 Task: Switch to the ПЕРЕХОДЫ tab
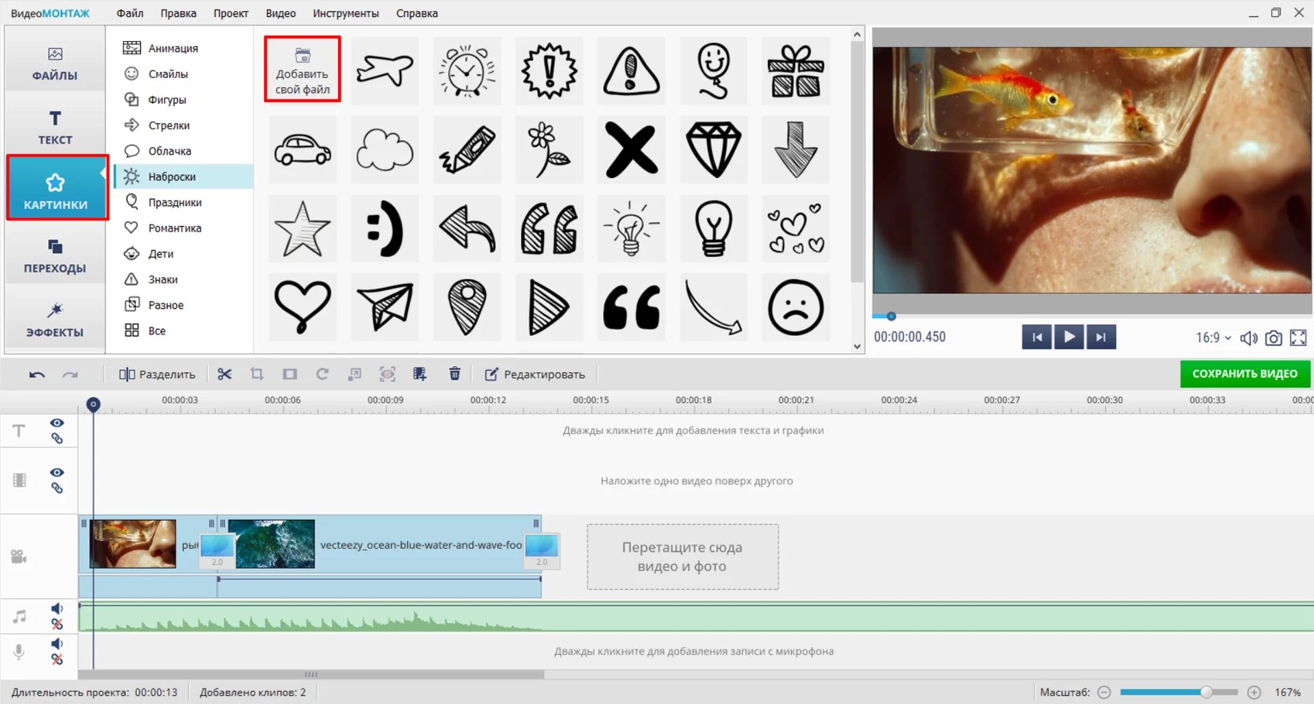pos(55,257)
